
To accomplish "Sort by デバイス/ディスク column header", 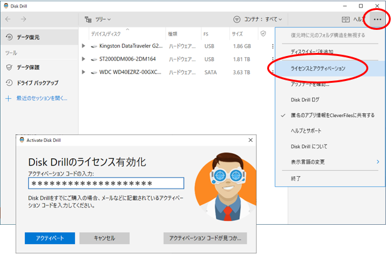I will pyautogui.click(x=105, y=34).
